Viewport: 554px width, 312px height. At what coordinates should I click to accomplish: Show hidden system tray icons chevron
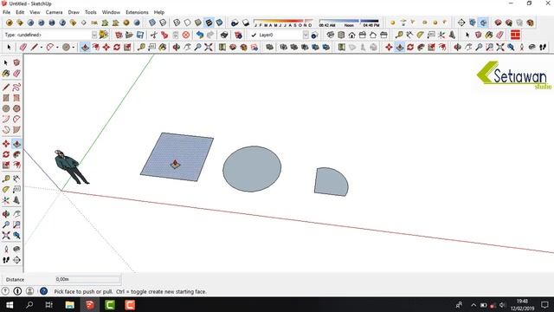pyautogui.click(x=473, y=305)
